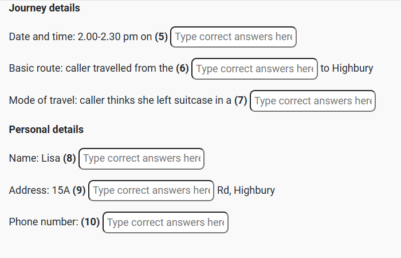Click the bold question number (5)
This screenshot has width=401, height=258.
click(x=162, y=37)
